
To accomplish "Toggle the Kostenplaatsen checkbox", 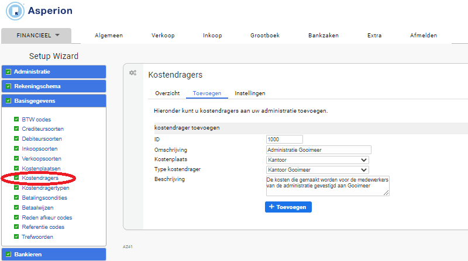I will point(16,168).
